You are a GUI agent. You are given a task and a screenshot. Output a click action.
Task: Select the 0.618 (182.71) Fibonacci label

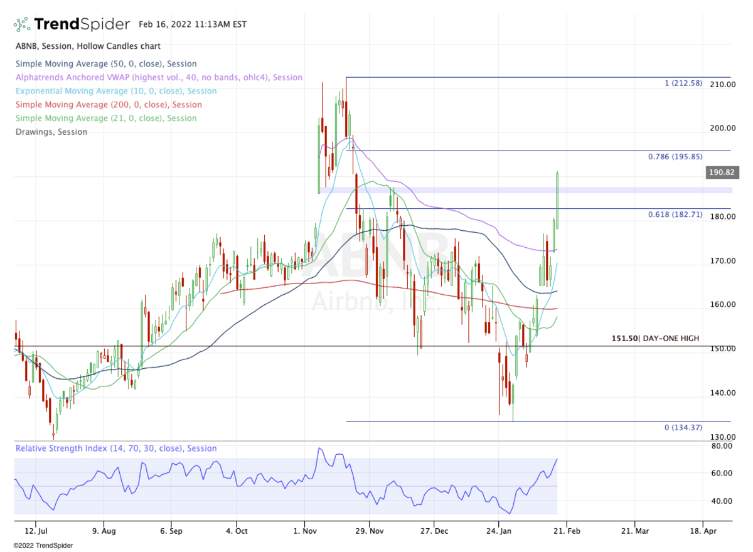(x=675, y=215)
